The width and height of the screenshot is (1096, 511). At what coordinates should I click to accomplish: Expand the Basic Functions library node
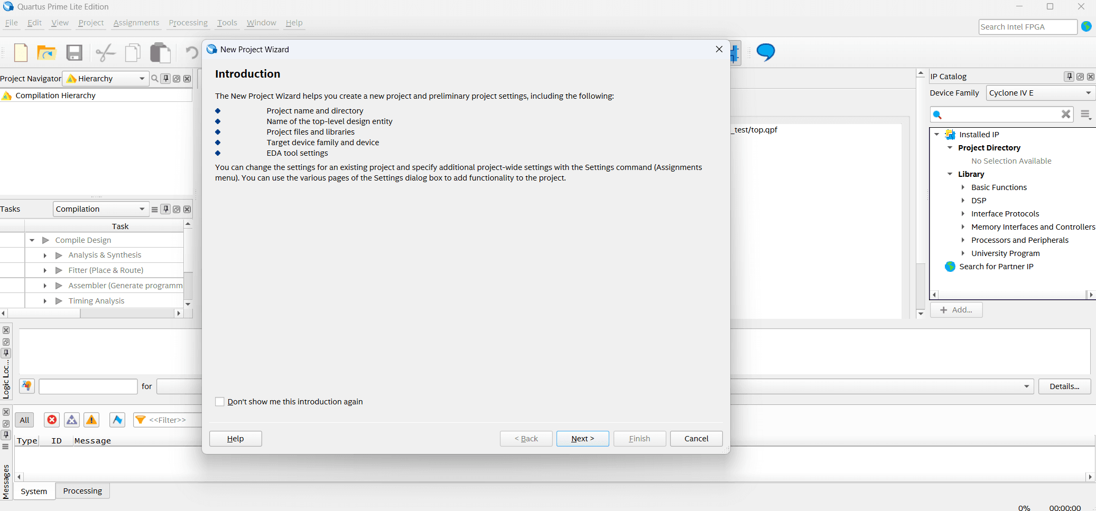pyautogui.click(x=963, y=187)
